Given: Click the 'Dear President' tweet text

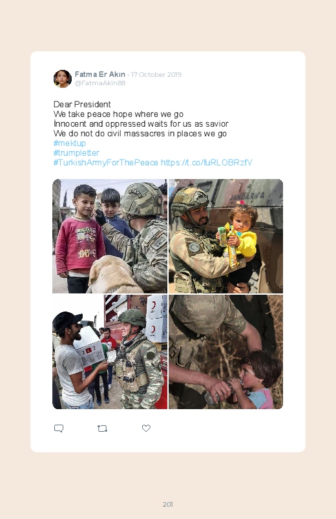Looking at the screenshot, I should [82, 105].
